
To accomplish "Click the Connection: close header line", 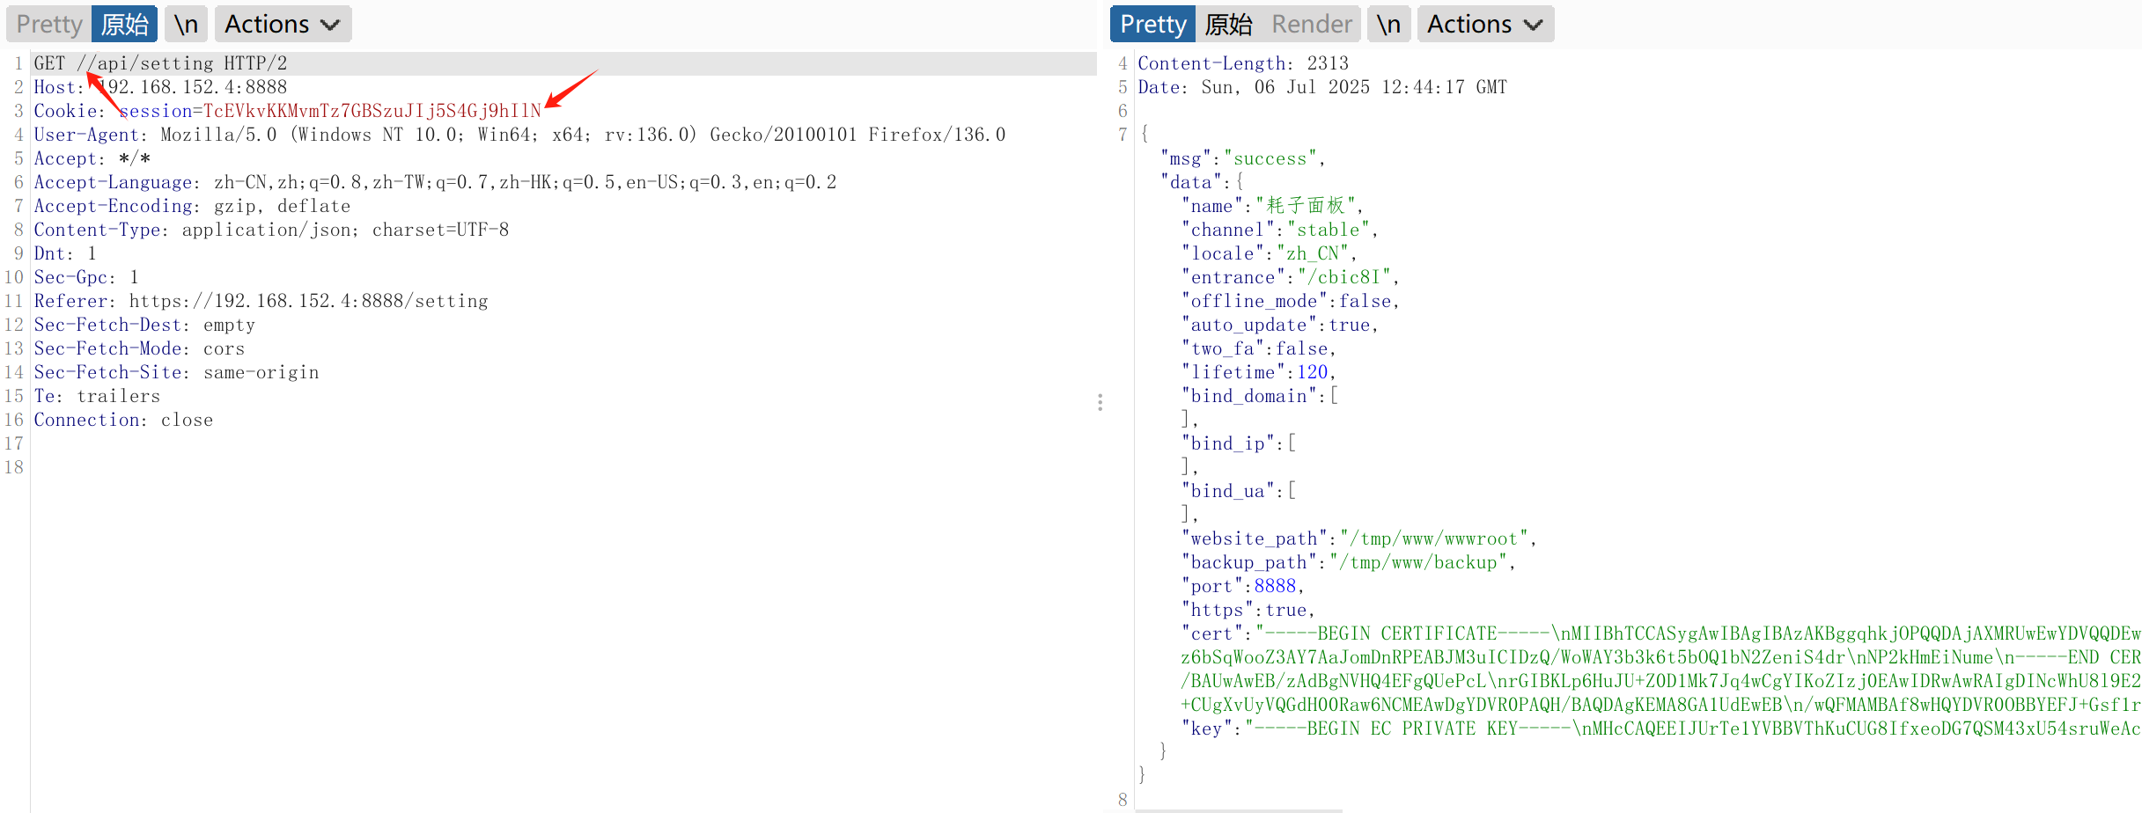I will coord(123,420).
